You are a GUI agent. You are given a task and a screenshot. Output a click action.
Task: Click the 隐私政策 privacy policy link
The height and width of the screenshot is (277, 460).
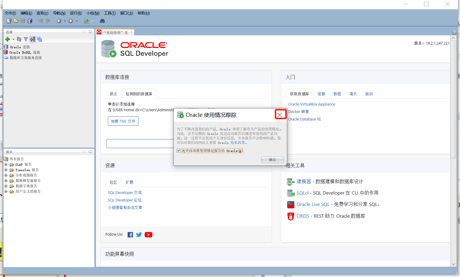pyautogui.click(x=238, y=142)
